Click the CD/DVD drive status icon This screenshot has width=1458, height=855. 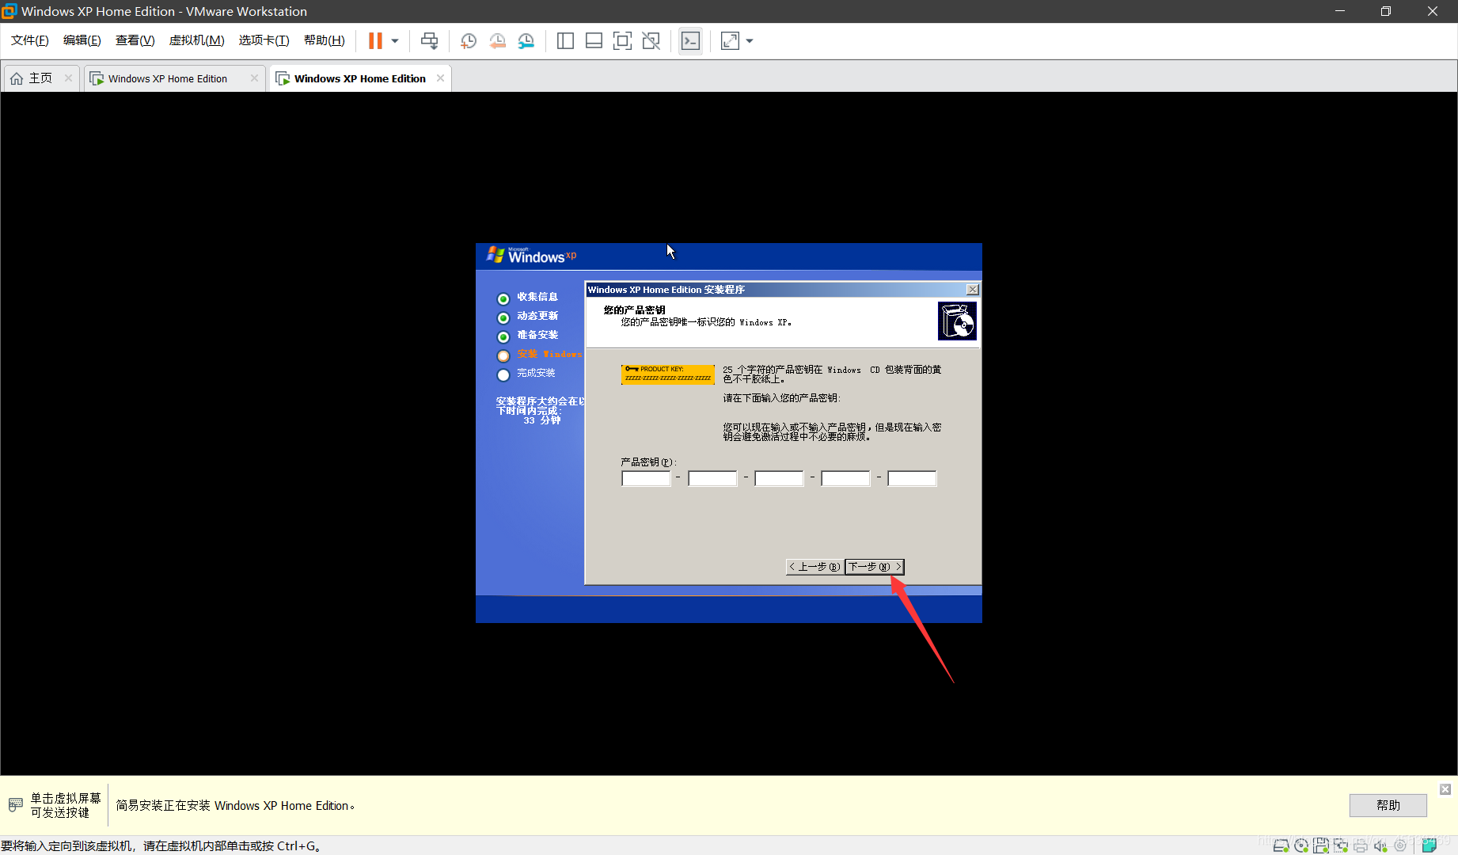1300,846
